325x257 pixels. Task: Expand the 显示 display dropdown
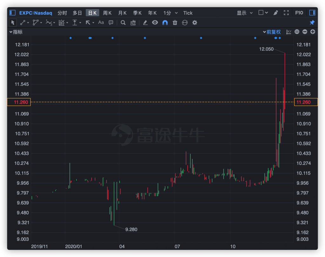pyautogui.click(x=245, y=13)
